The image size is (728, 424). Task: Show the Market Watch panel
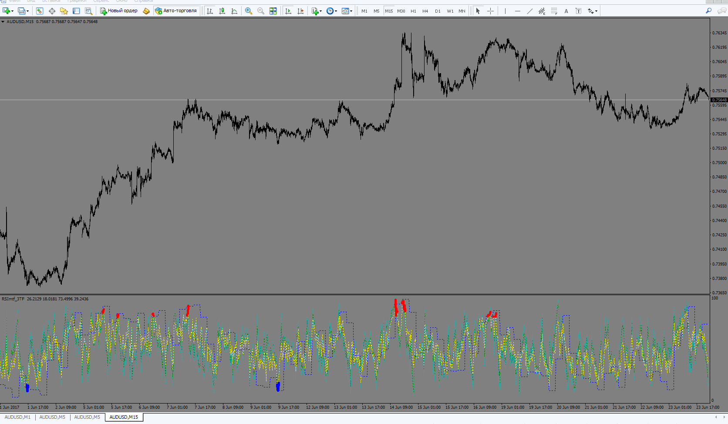click(x=40, y=11)
